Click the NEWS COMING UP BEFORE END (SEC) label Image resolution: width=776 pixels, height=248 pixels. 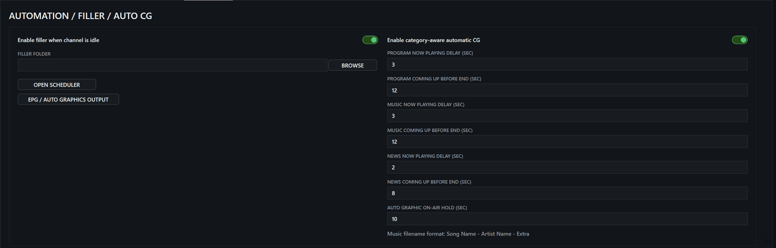(429, 182)
